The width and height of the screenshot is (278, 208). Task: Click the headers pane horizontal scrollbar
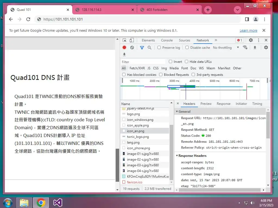pyautogui.click(x=219, y=190)
